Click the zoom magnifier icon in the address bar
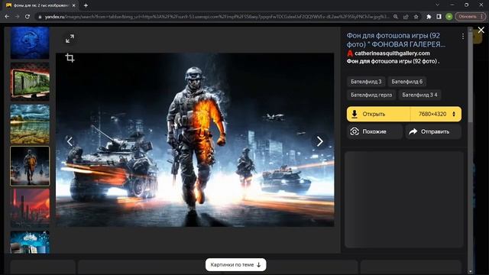The width and height of the screenshot is (489, 275). click(x=396, y=17)
